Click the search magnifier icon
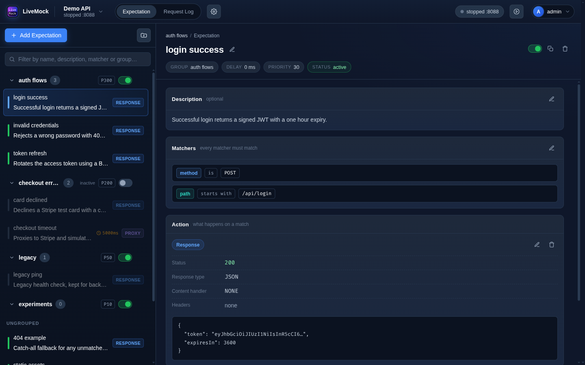This screenshot has height=365, width=585. coord(12,59)
